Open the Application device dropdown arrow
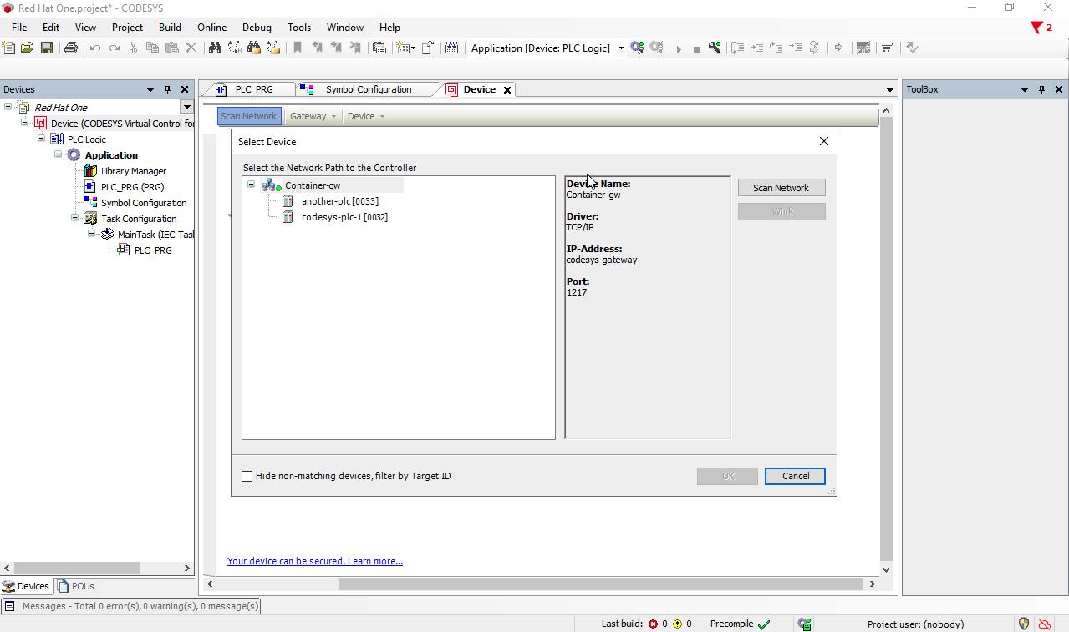The width and height of the screenshot is (1069, 632). coord(621,48)
